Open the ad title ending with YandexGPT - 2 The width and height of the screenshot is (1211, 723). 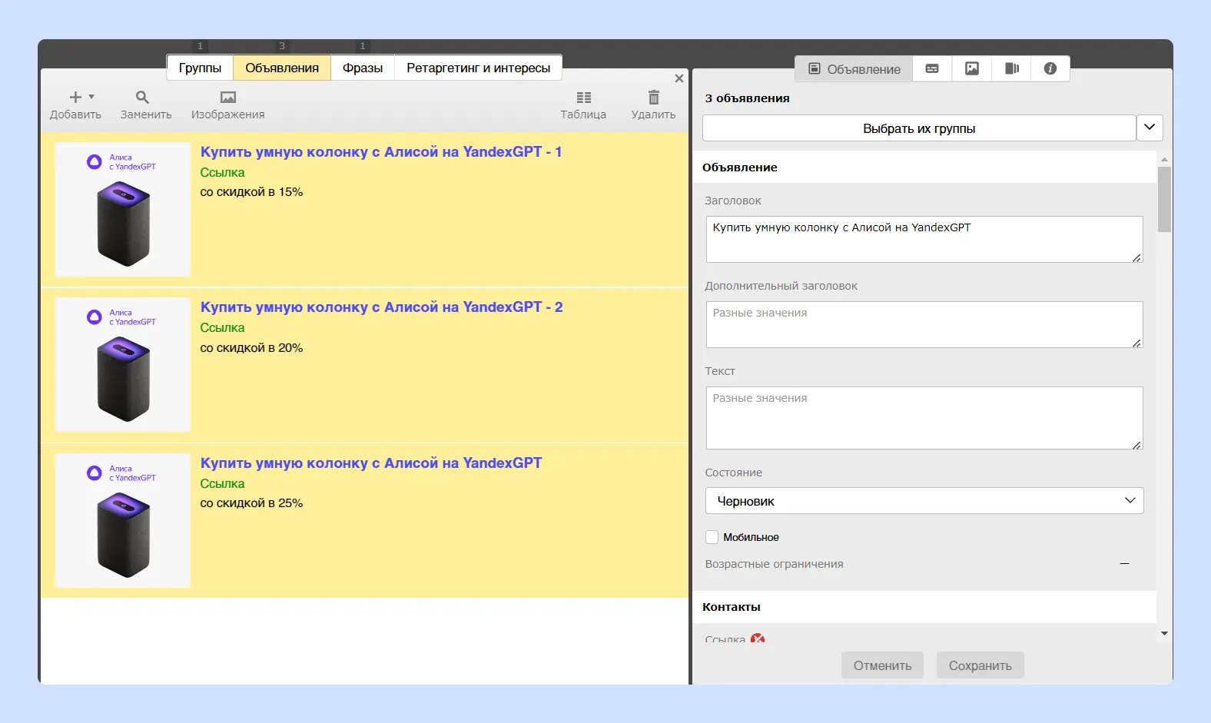pyautogui.click(x=381, y=307)
